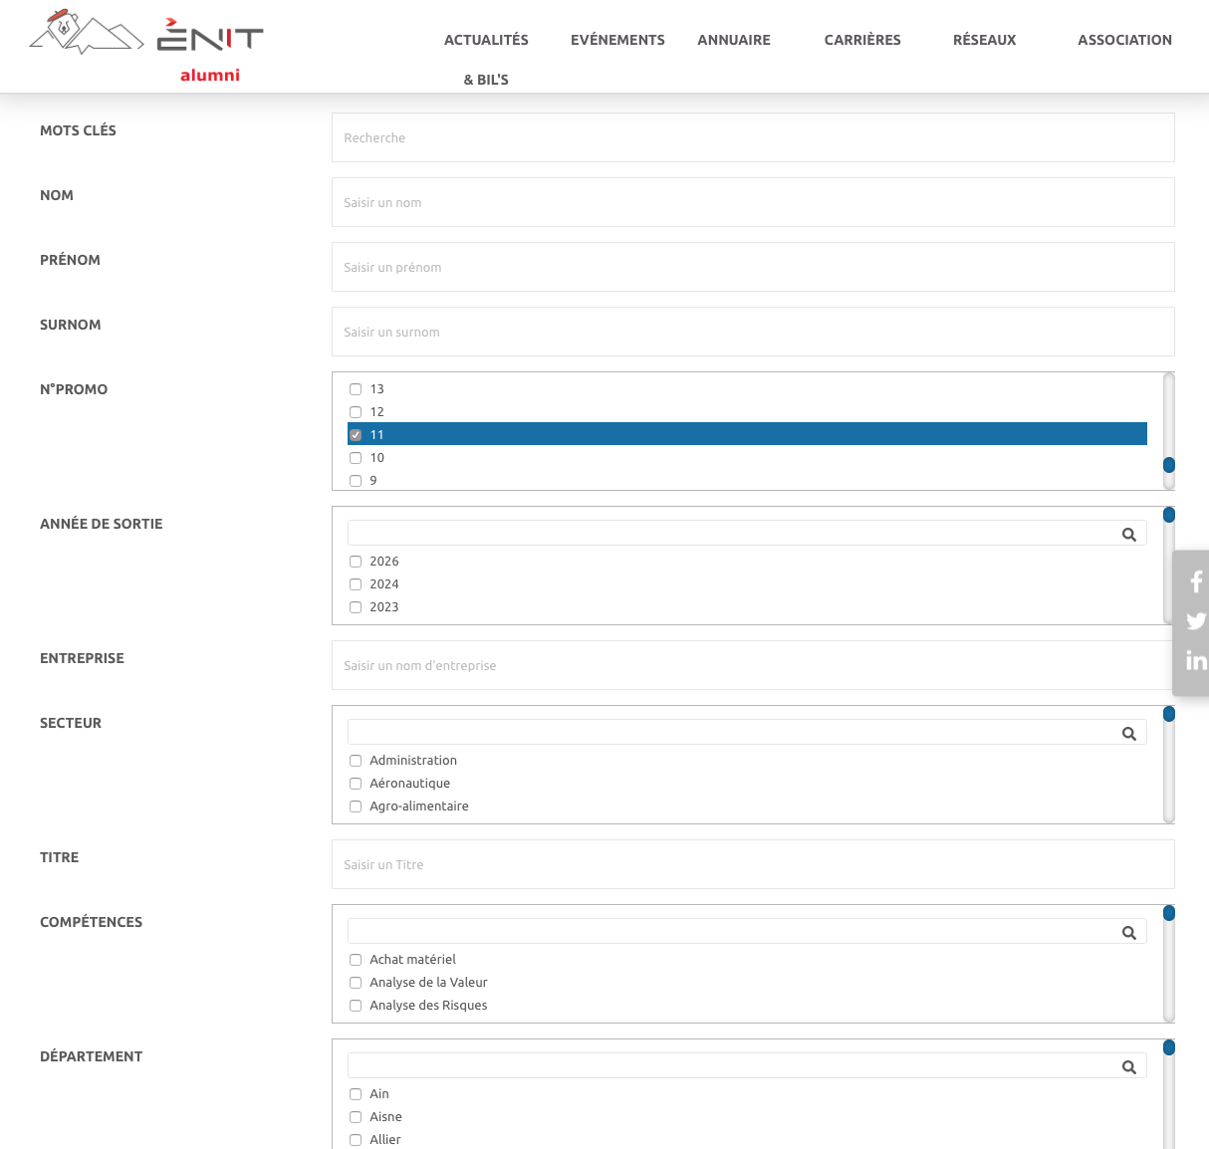1209x1149 pixels.
Task: Click the Année de sortie scrollbar handle
Action: (x=1169, y=515)
